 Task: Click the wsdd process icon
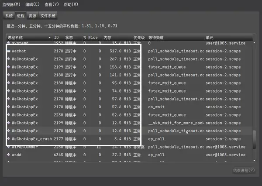click(x=9, y=155)
